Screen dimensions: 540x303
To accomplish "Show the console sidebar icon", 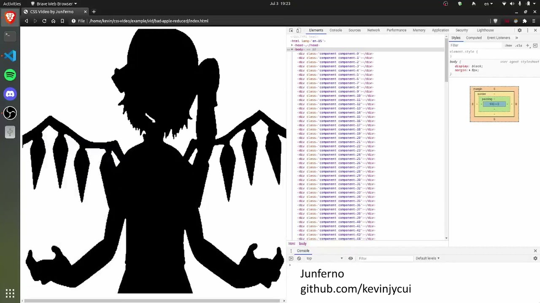I will point(291,258).
